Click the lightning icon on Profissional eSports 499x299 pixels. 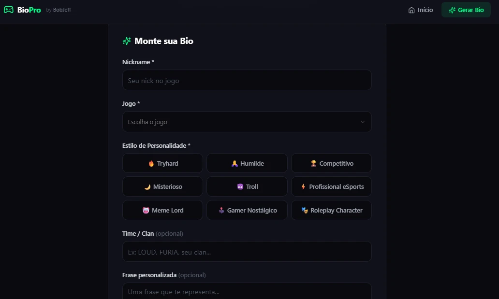click(303, 187)
